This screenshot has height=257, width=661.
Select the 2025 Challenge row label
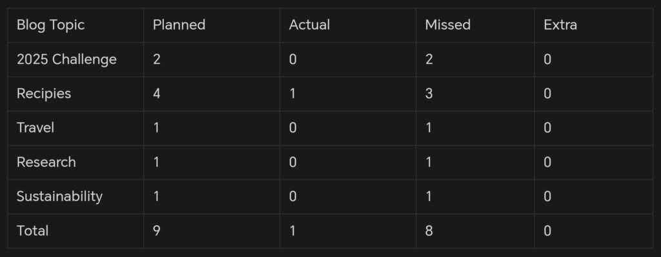tap(66, 59)
